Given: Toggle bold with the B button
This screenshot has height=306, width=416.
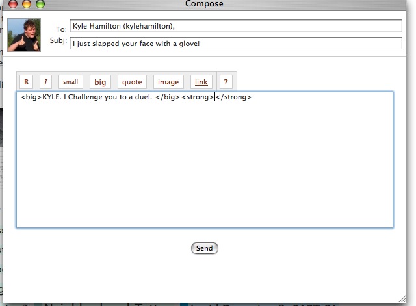Looking at the screenshot, I should [26, 82].
